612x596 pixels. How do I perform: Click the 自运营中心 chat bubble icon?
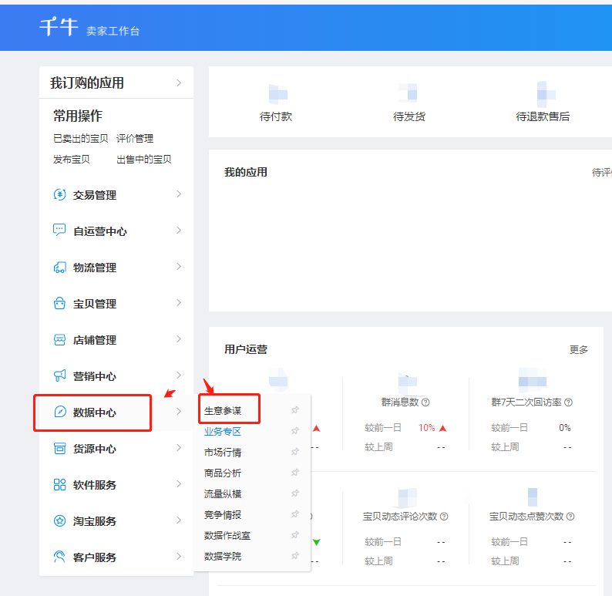tap(59, 231)
